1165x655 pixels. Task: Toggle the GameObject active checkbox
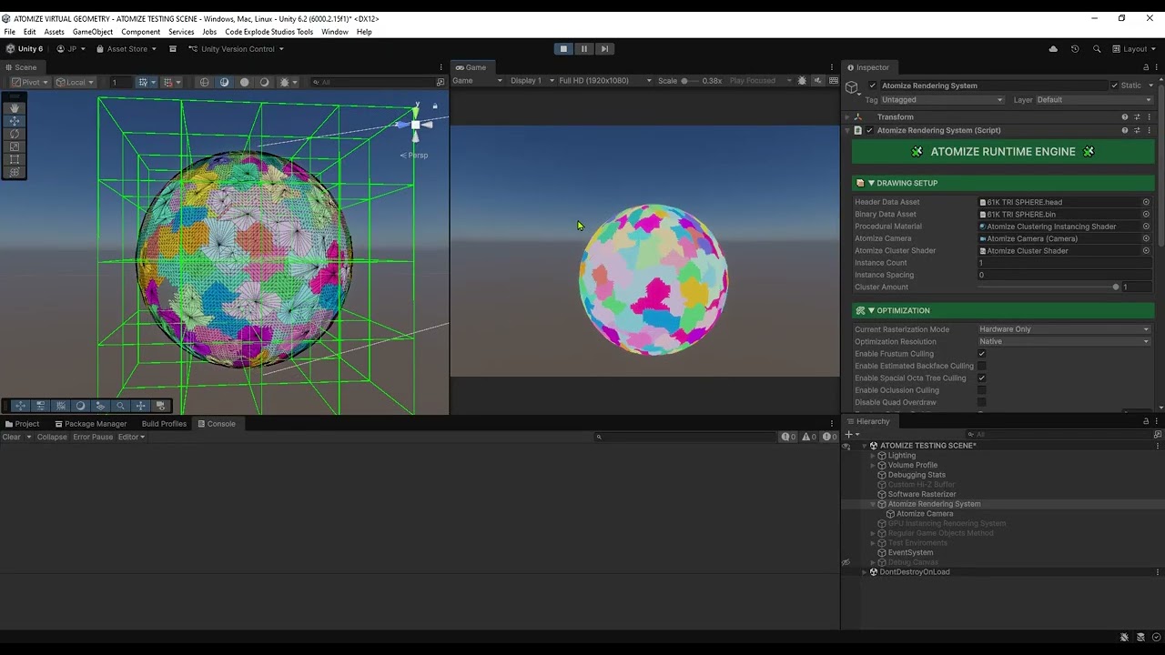[x=873, y=86]
